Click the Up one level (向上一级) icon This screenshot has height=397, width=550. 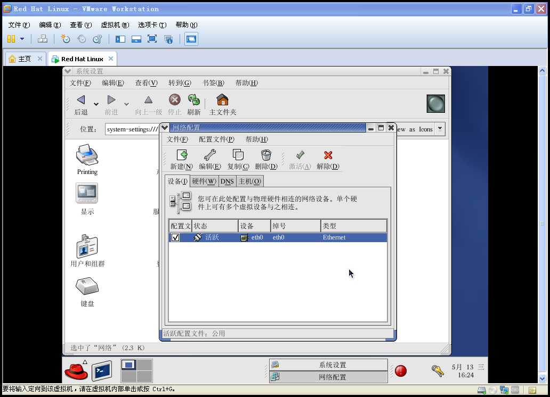tap(148, 100)
